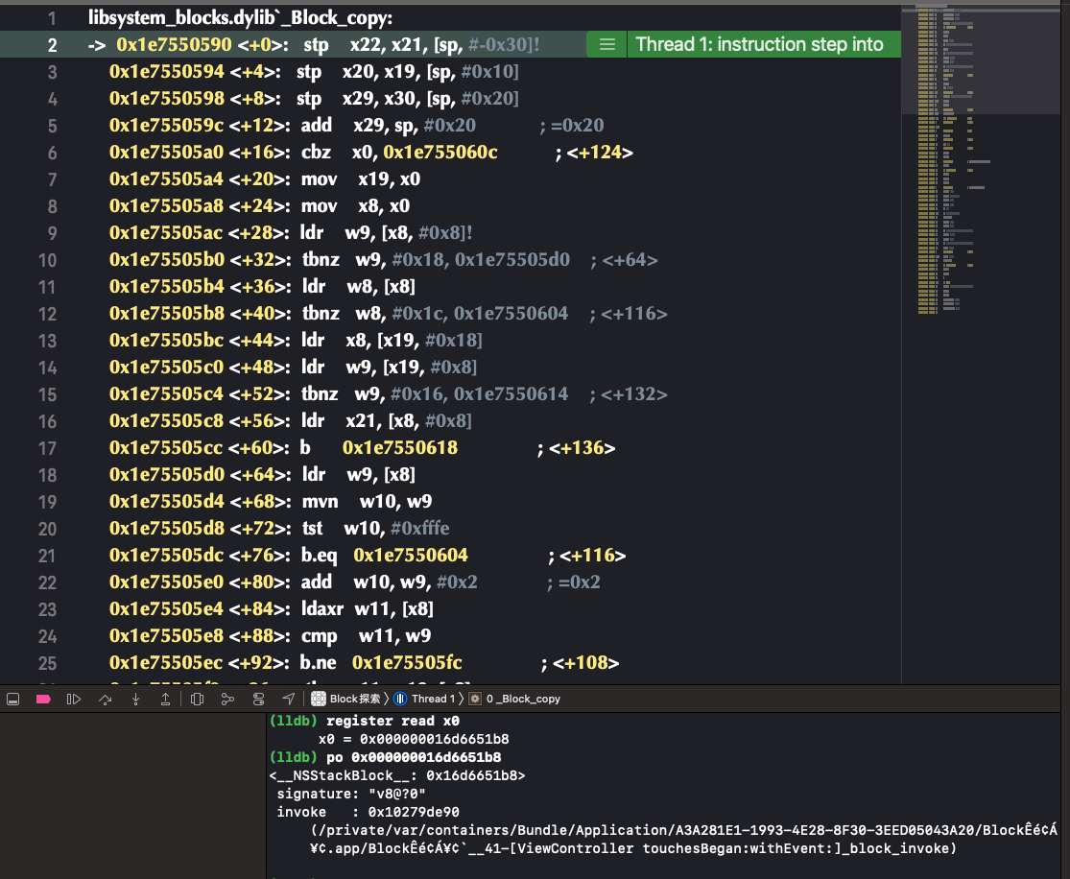
Task: Click the 'po 0x000000016d6651b8' console command
Action: (414, 757)
